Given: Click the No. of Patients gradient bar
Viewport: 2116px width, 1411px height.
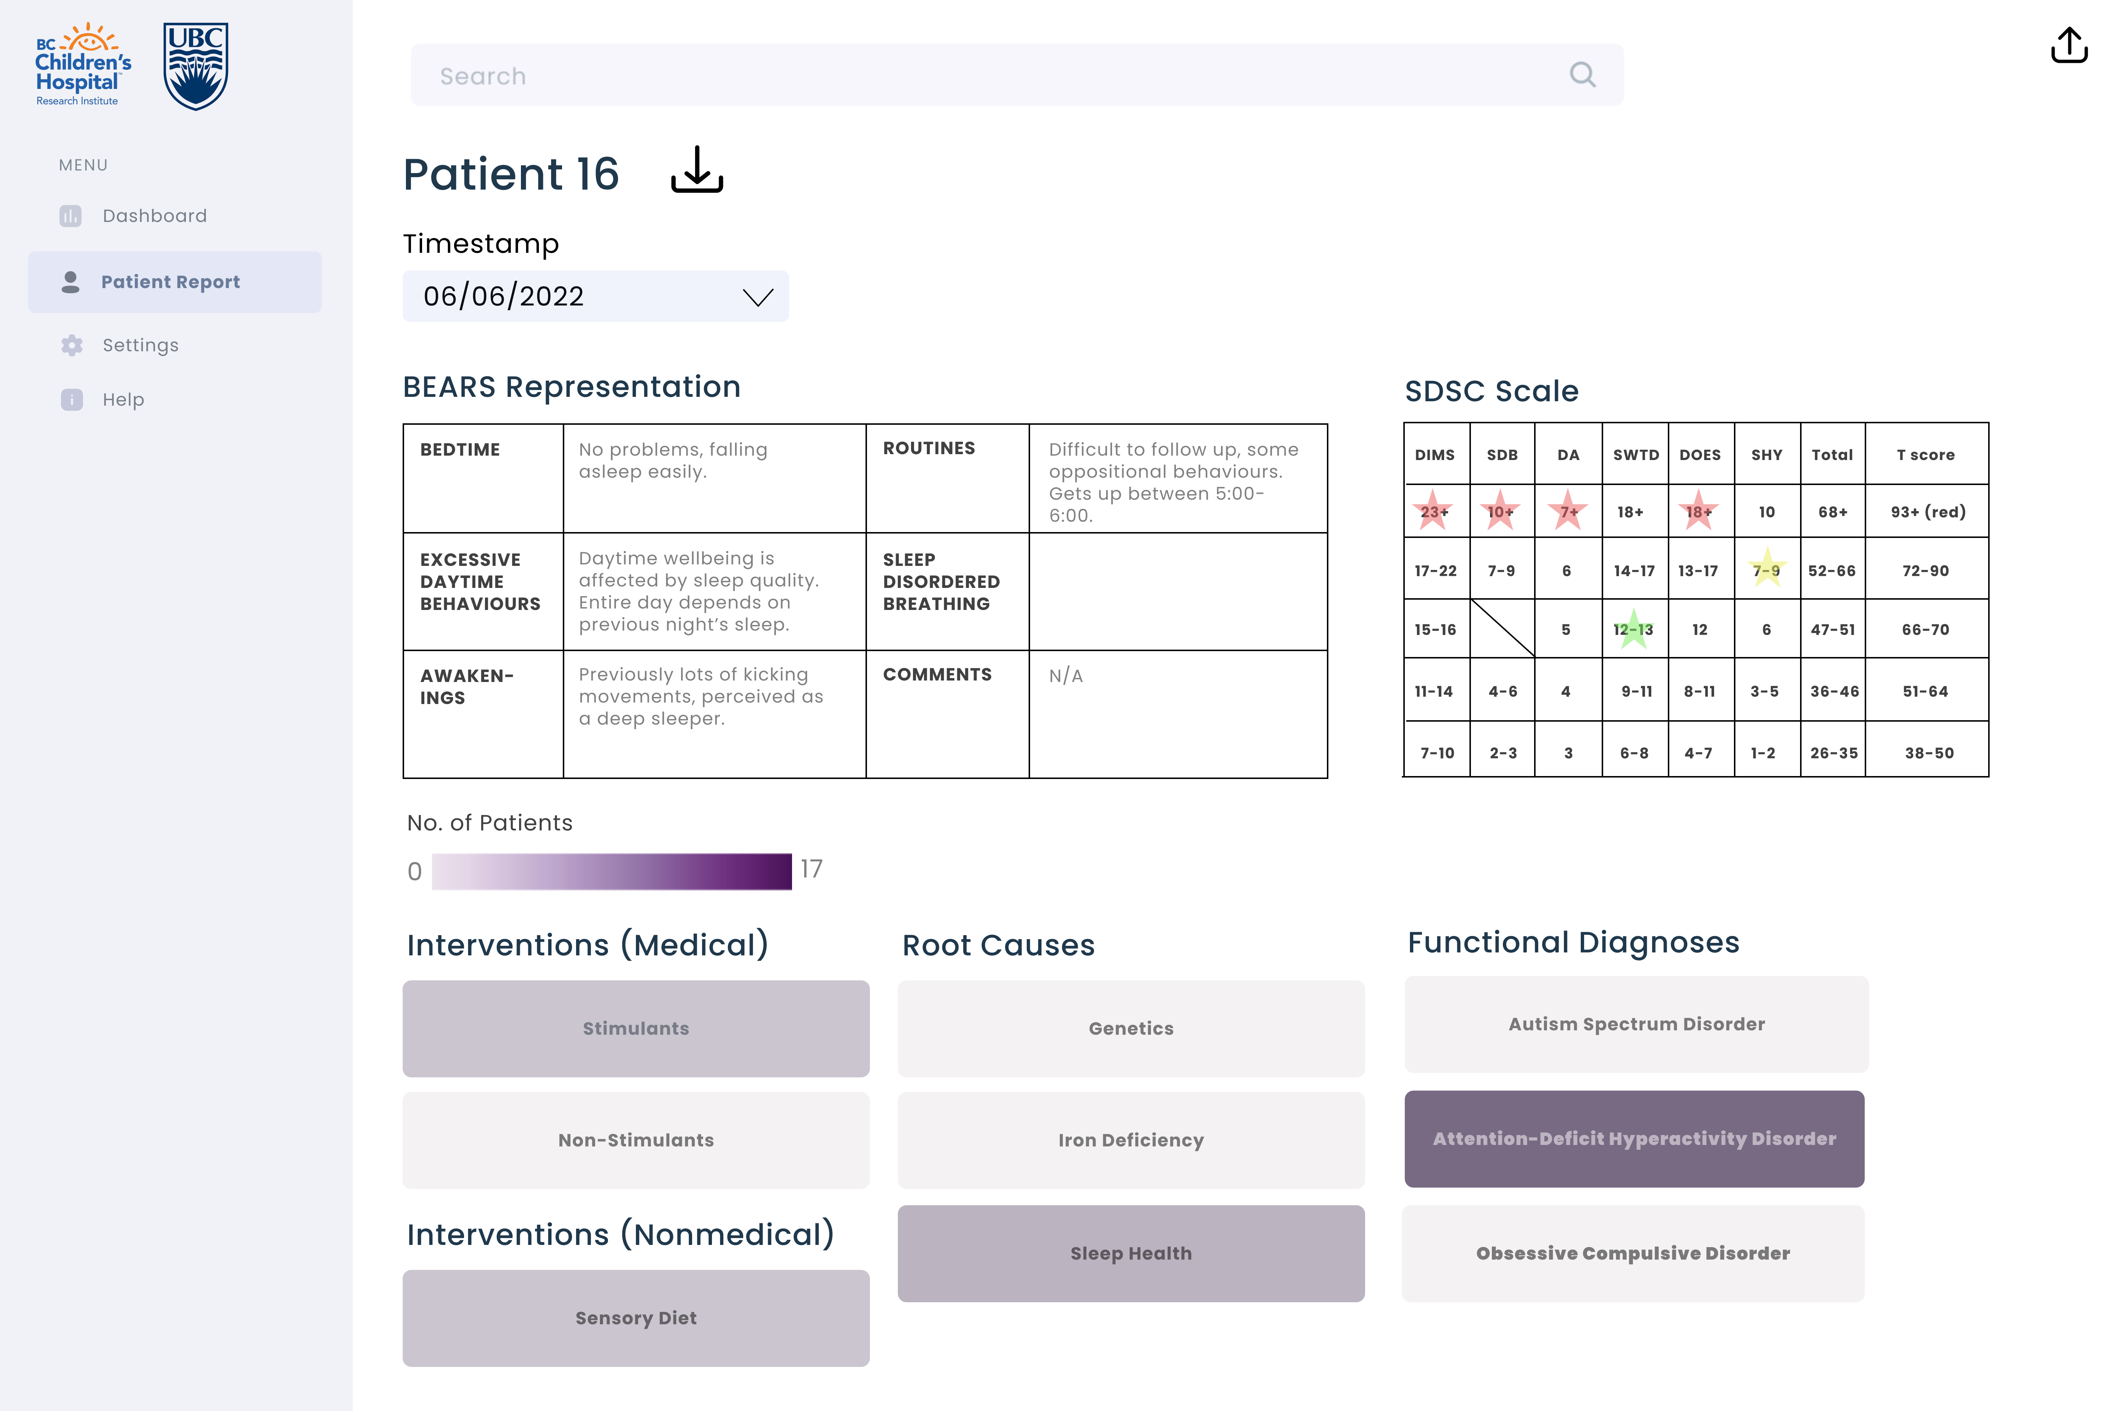Looking at the screenshot, I should 611,871.
